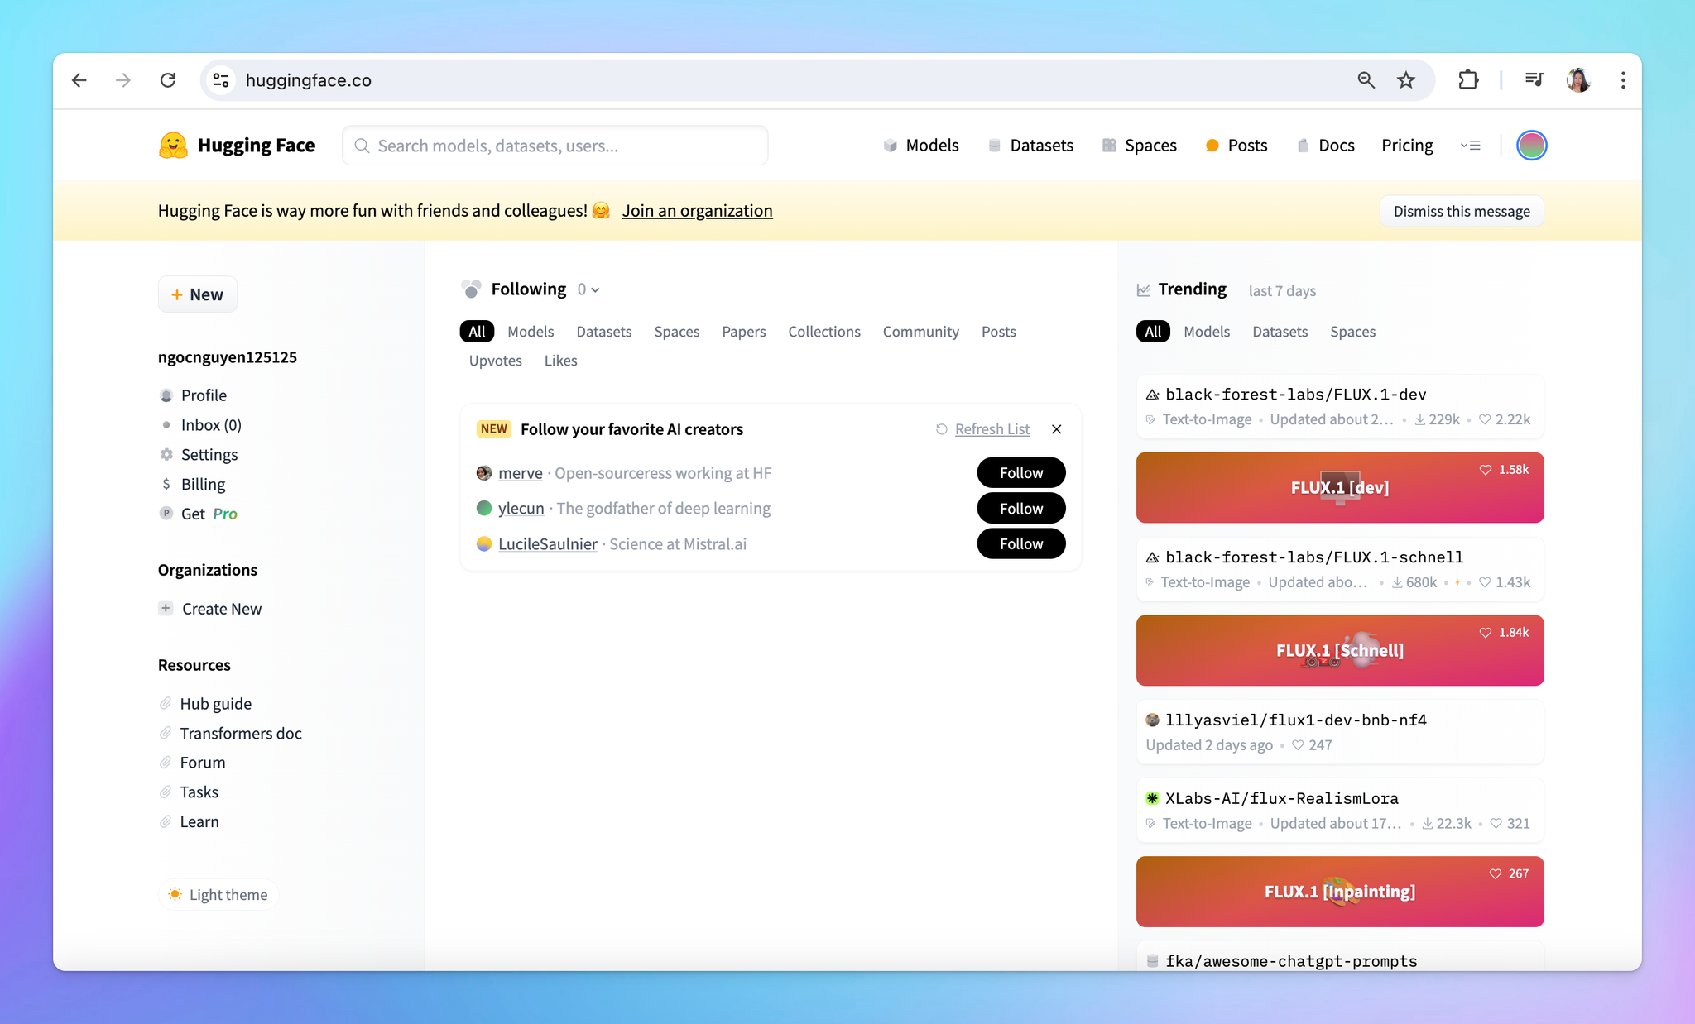
Task: Bookmark this page with star icon
Action: click(x=1406, y=80)
